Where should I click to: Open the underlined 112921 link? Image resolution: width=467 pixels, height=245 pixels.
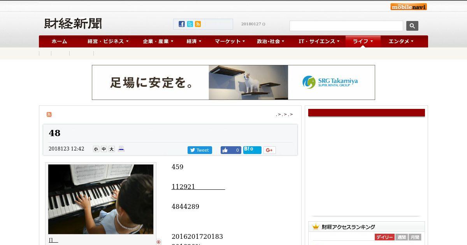tap(198, 187)
